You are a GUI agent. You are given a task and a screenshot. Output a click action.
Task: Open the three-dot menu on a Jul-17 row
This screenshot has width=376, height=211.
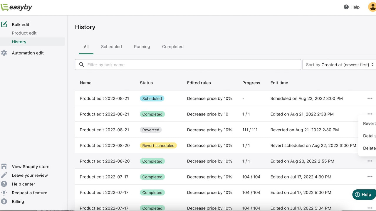[370, 176]
